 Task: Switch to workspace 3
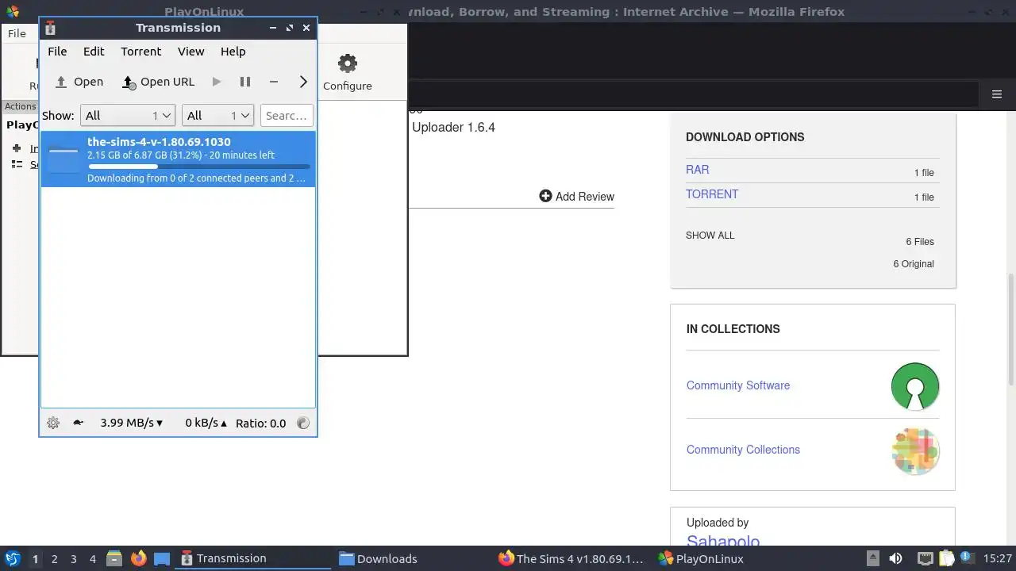tap(73, 559)
